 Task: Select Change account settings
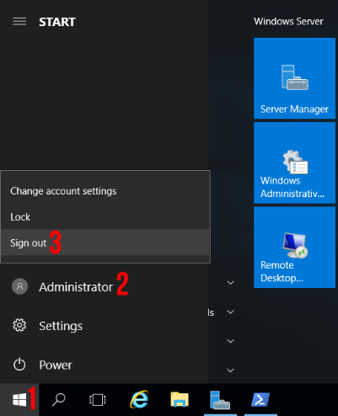pyautogui.click(x=105, y=191)
